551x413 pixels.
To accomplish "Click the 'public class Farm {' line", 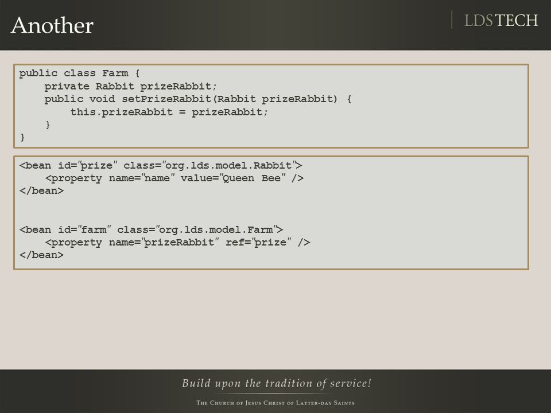I will click(79, 73).
